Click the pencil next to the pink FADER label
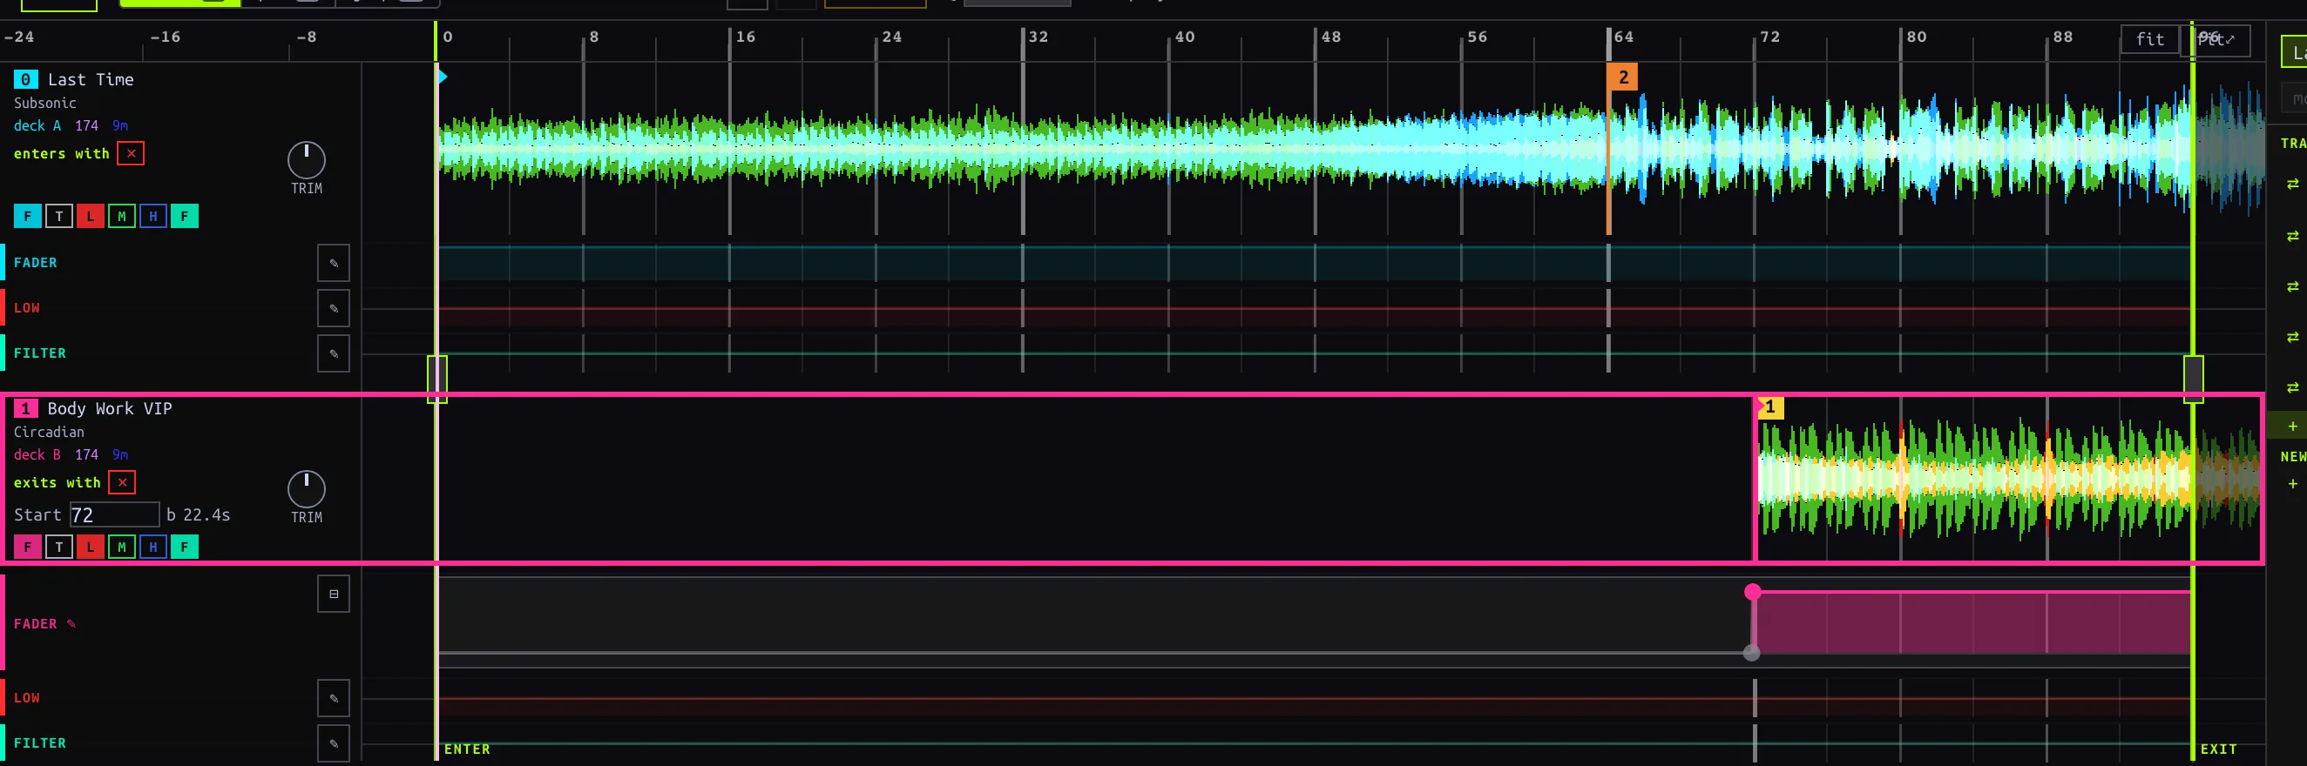This screenshot has height=766, width=2307. point(71,624)
